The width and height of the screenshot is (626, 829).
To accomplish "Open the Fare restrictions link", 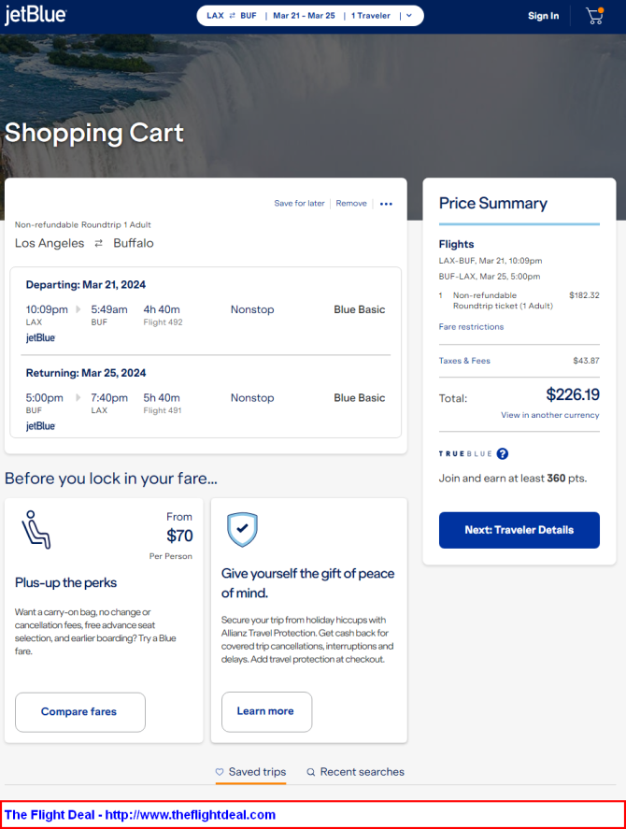I will coord(471,327).
